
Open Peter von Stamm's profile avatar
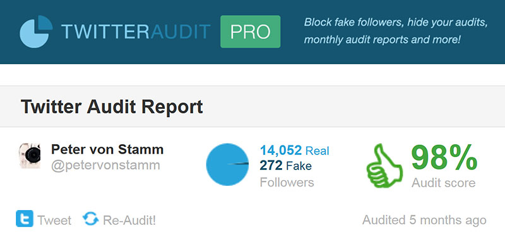30,156
